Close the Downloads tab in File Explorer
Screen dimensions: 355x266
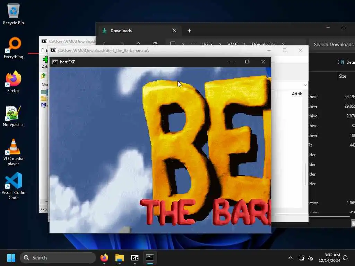[x=174, y=30]
